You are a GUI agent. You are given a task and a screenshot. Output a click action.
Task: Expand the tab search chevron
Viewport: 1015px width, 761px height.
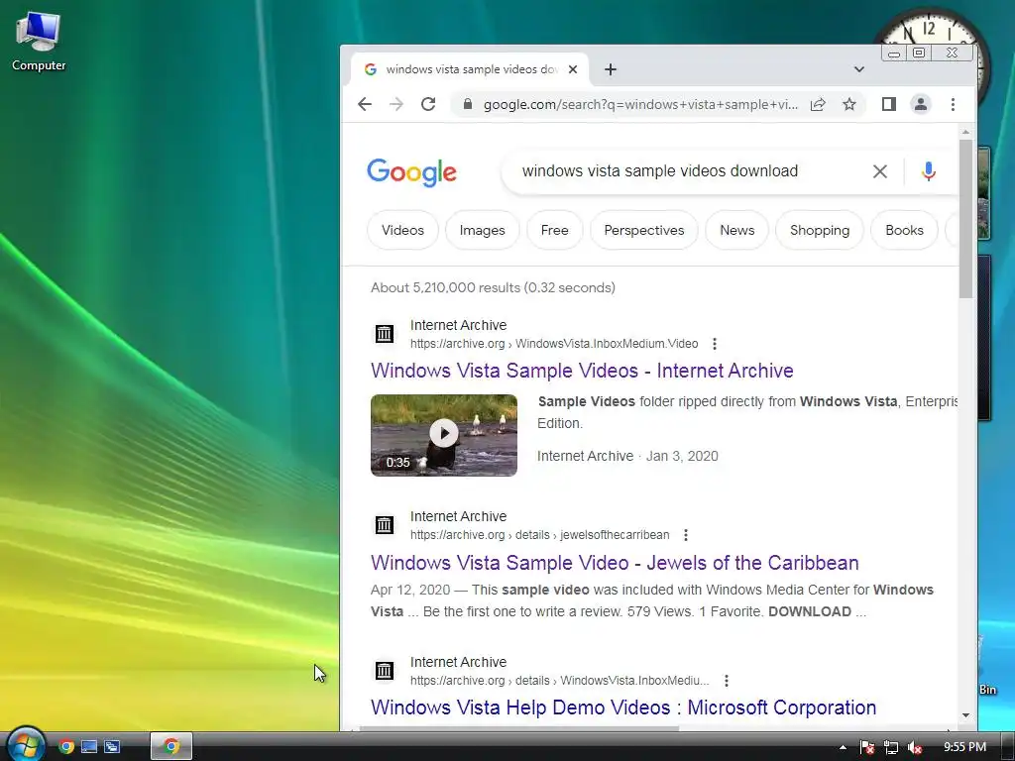click(x=859, y=69)
